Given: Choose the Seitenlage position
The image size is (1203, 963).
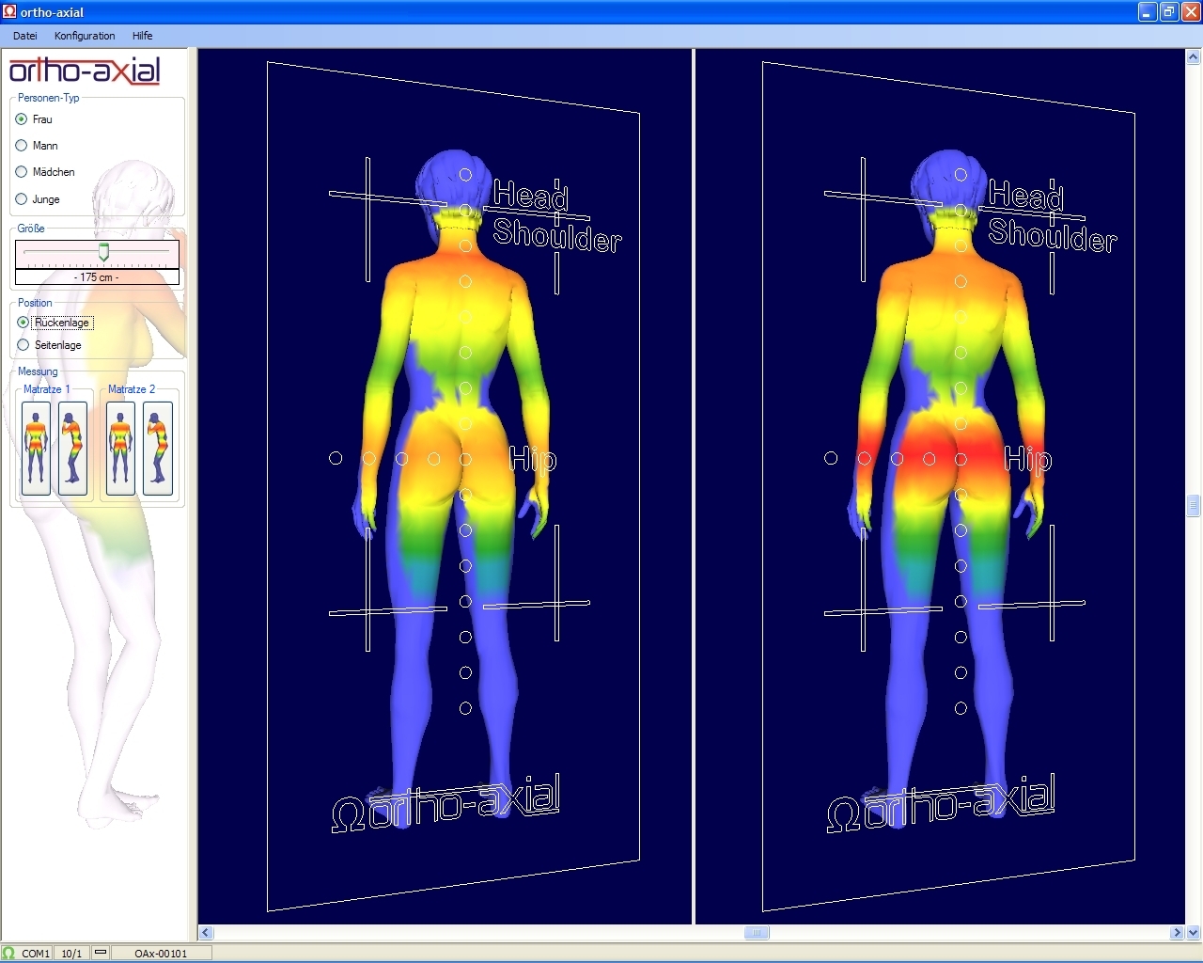Looking at the screenshot, I should pos(50,345).
